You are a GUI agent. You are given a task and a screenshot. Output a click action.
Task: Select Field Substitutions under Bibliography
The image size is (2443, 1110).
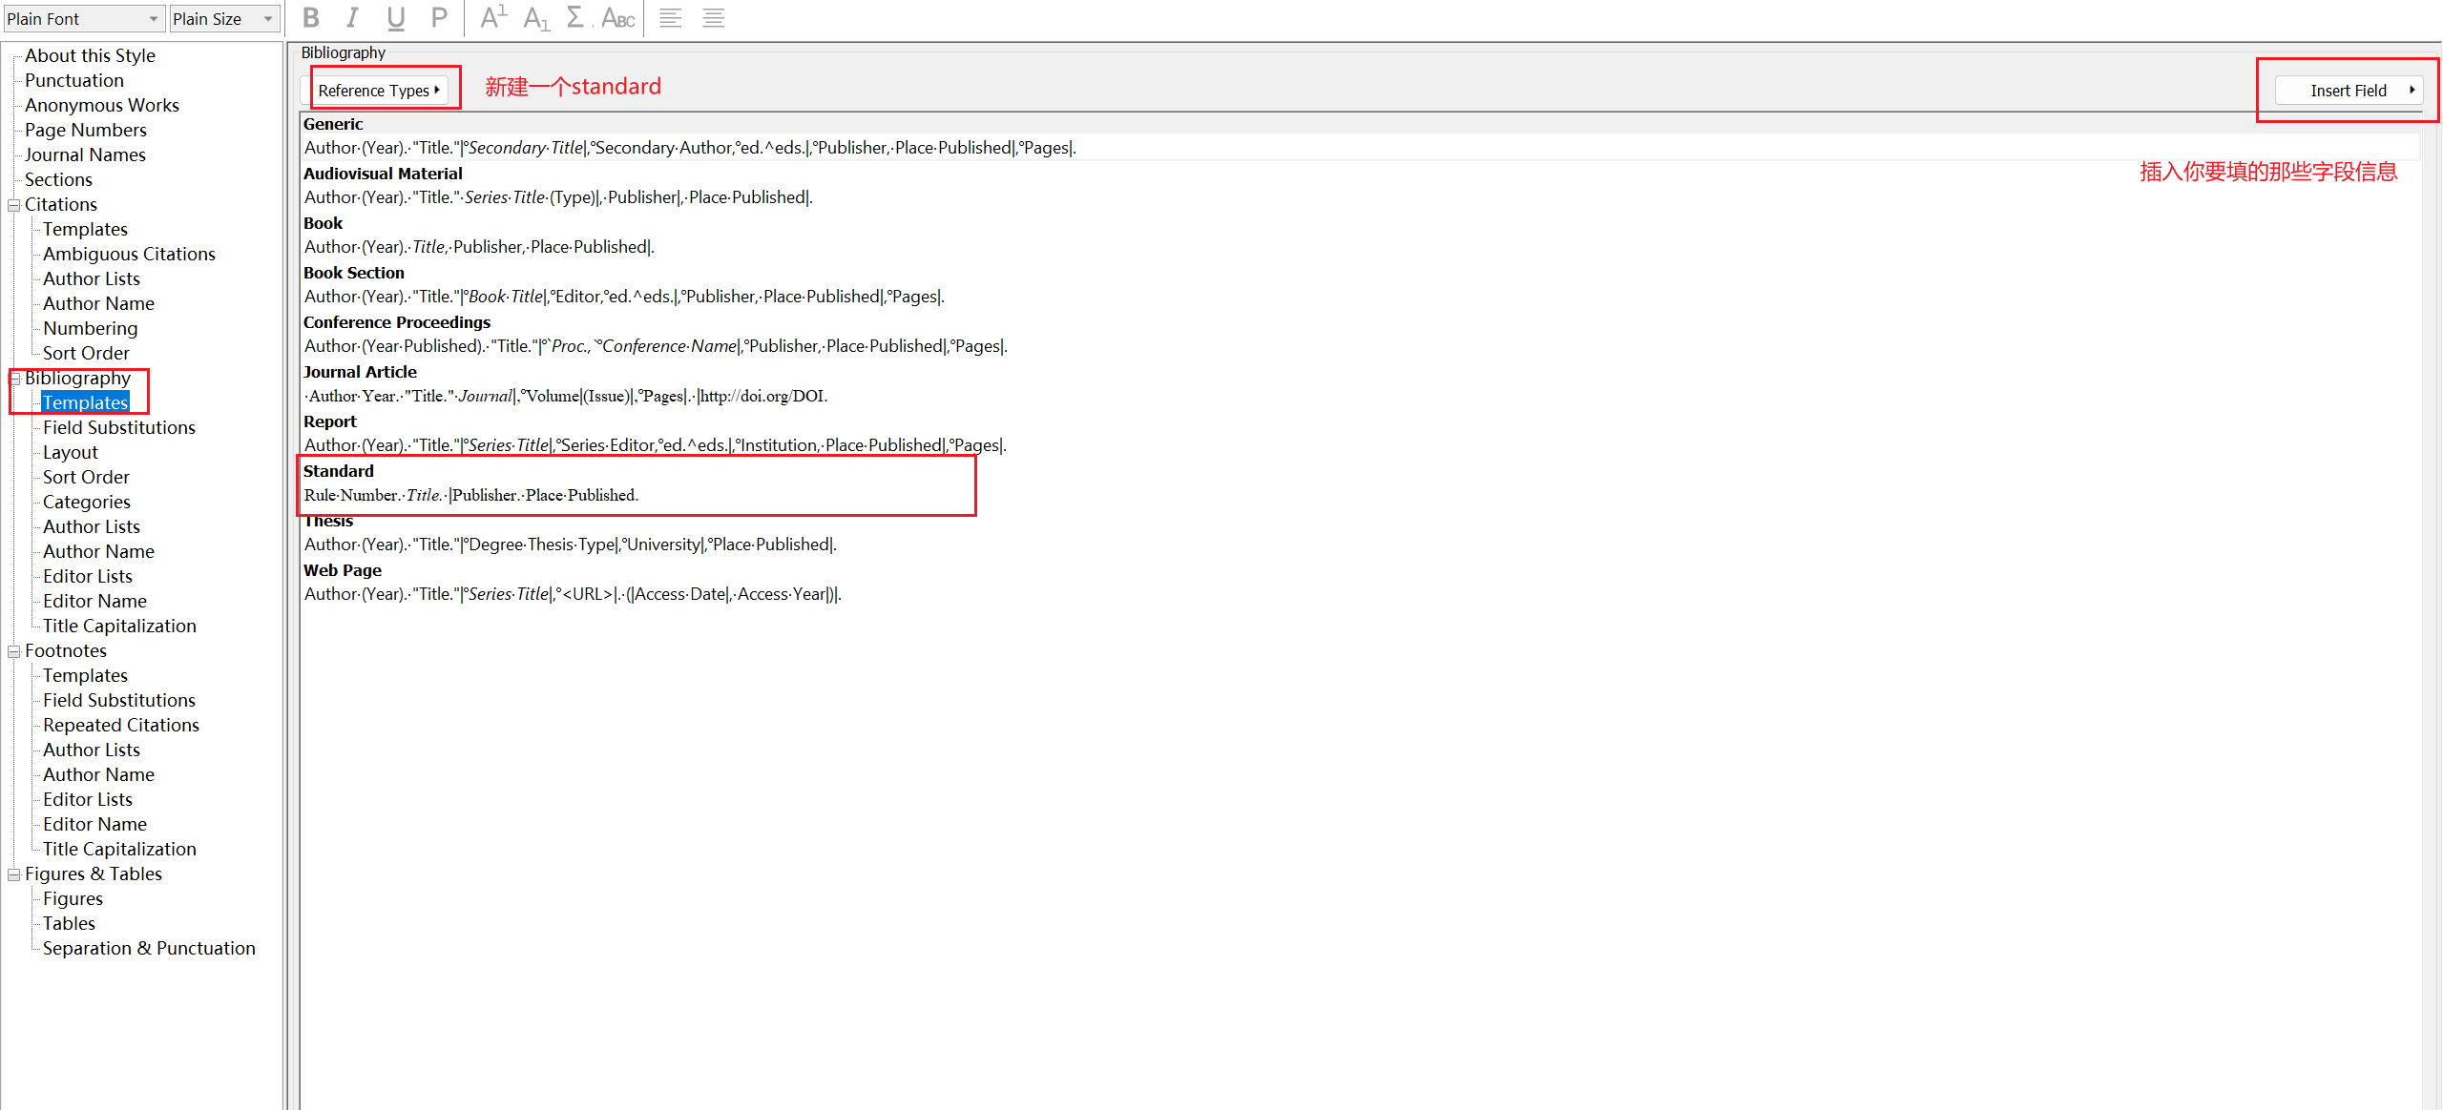pyautogui.click(x=118, y=427)
